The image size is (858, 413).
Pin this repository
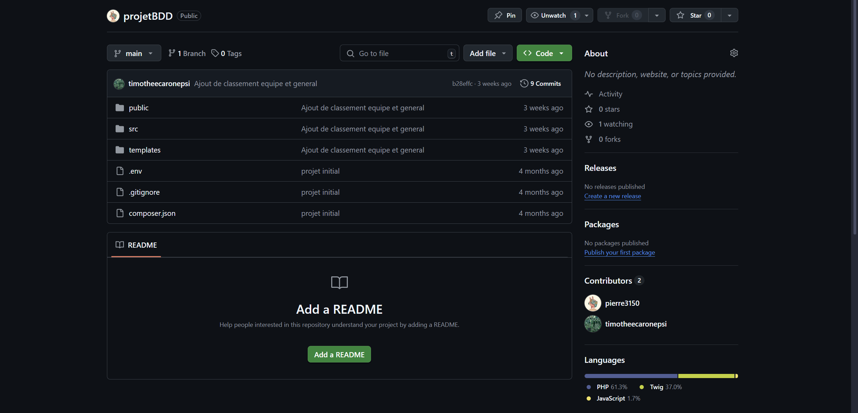click(x=505, y=15)
